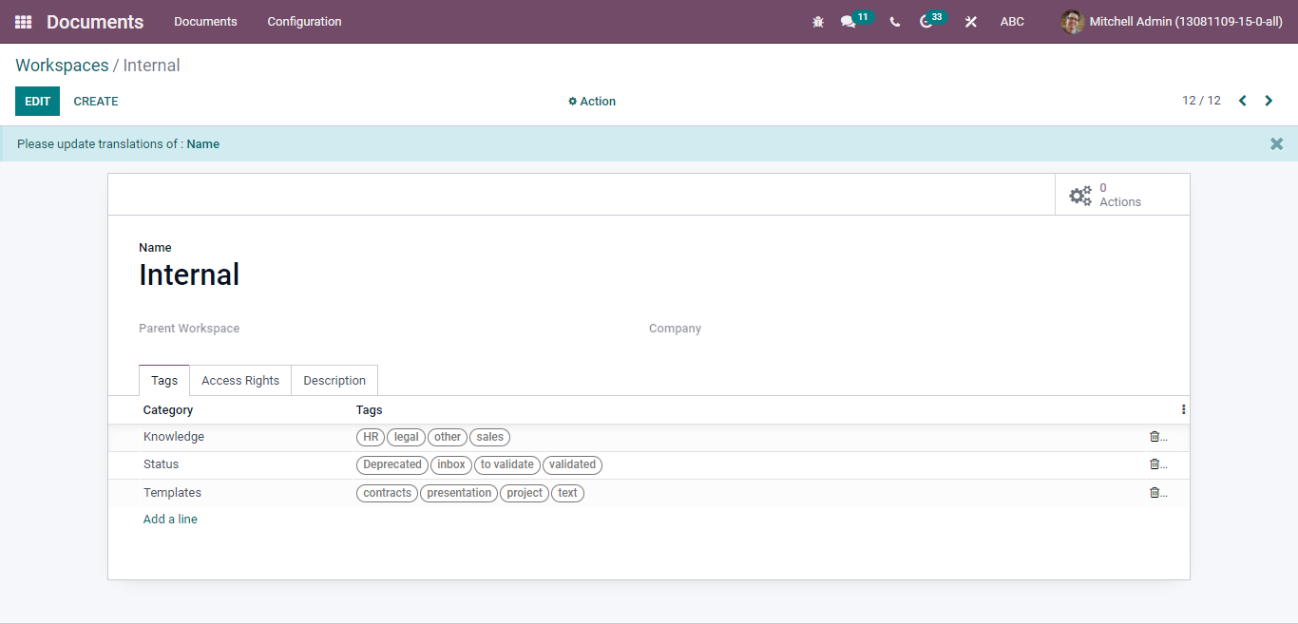Dismiss the translation notice with X
This screenshot has height=624, width=1298.
1276,143
